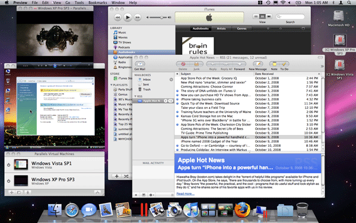Select the Genres tab in iTunes
This screenshot has height=223, width=356.
point(242,29)
